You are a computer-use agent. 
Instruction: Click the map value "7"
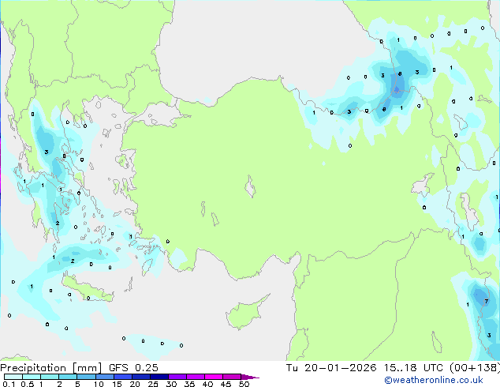(487, 301)
